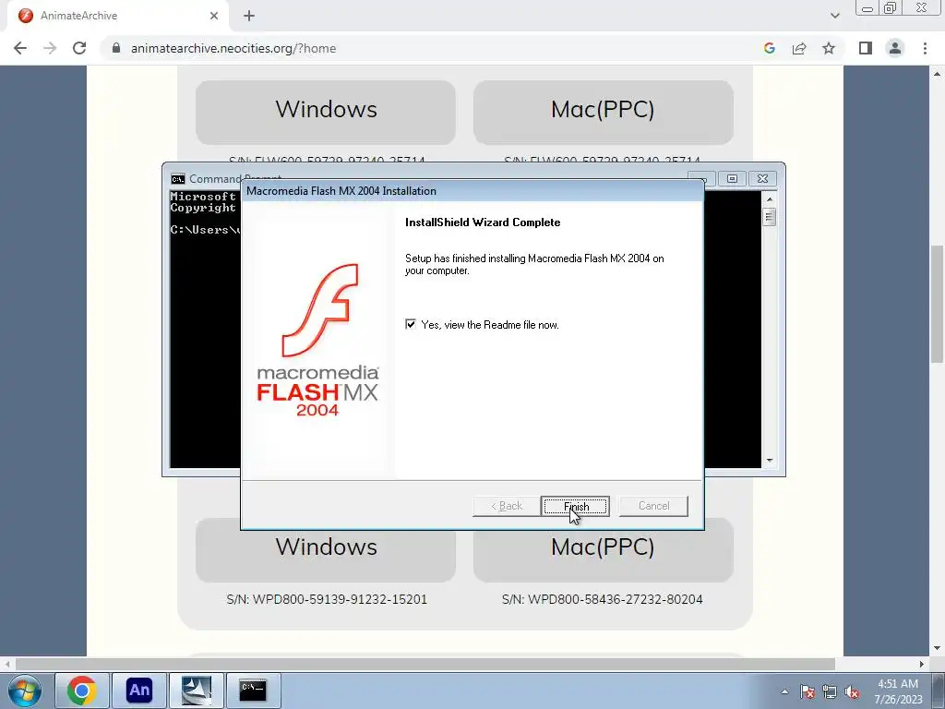The height and width of the screenshot is (709, 945).
Task: Click the page horizontal scrollbar thumb
Action: 425,664
